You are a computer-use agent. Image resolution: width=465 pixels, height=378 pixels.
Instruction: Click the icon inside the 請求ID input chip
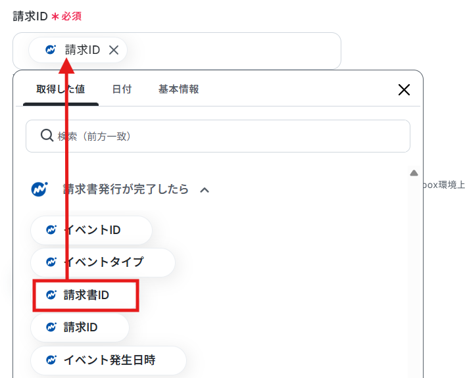[x=51, y=49]
